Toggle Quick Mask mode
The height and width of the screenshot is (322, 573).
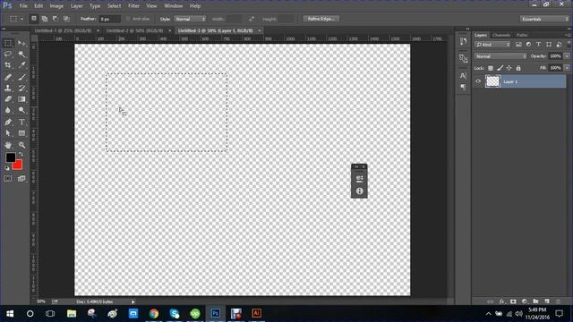pyautogui.click(x=8, y=179)
